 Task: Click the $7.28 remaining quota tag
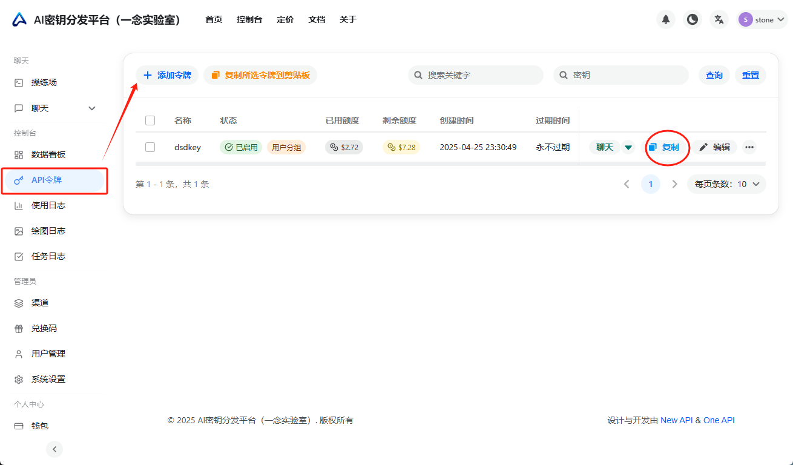point(401,147)
